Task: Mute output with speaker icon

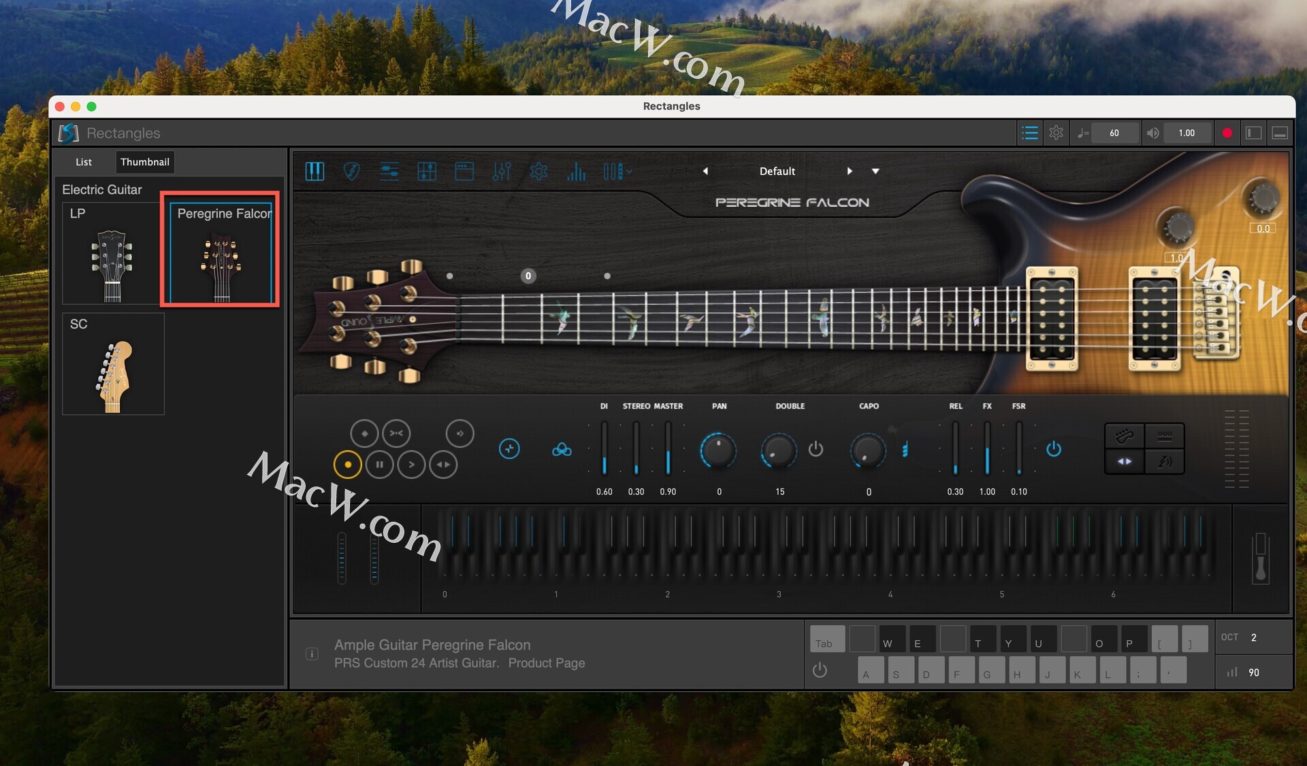Action: 1152,133
